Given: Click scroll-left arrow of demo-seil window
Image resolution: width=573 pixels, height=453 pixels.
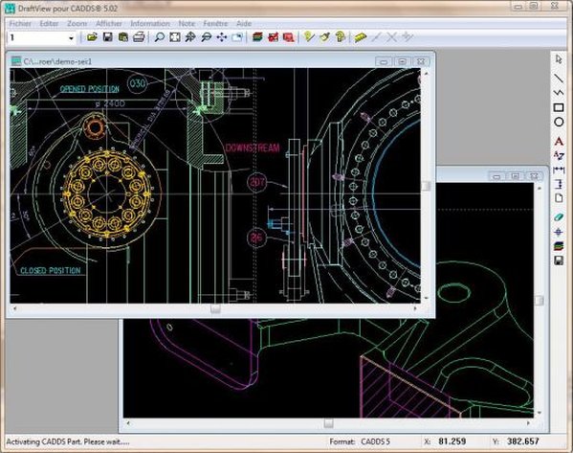Looking at the screenshot, I should (x=14, y=308).
